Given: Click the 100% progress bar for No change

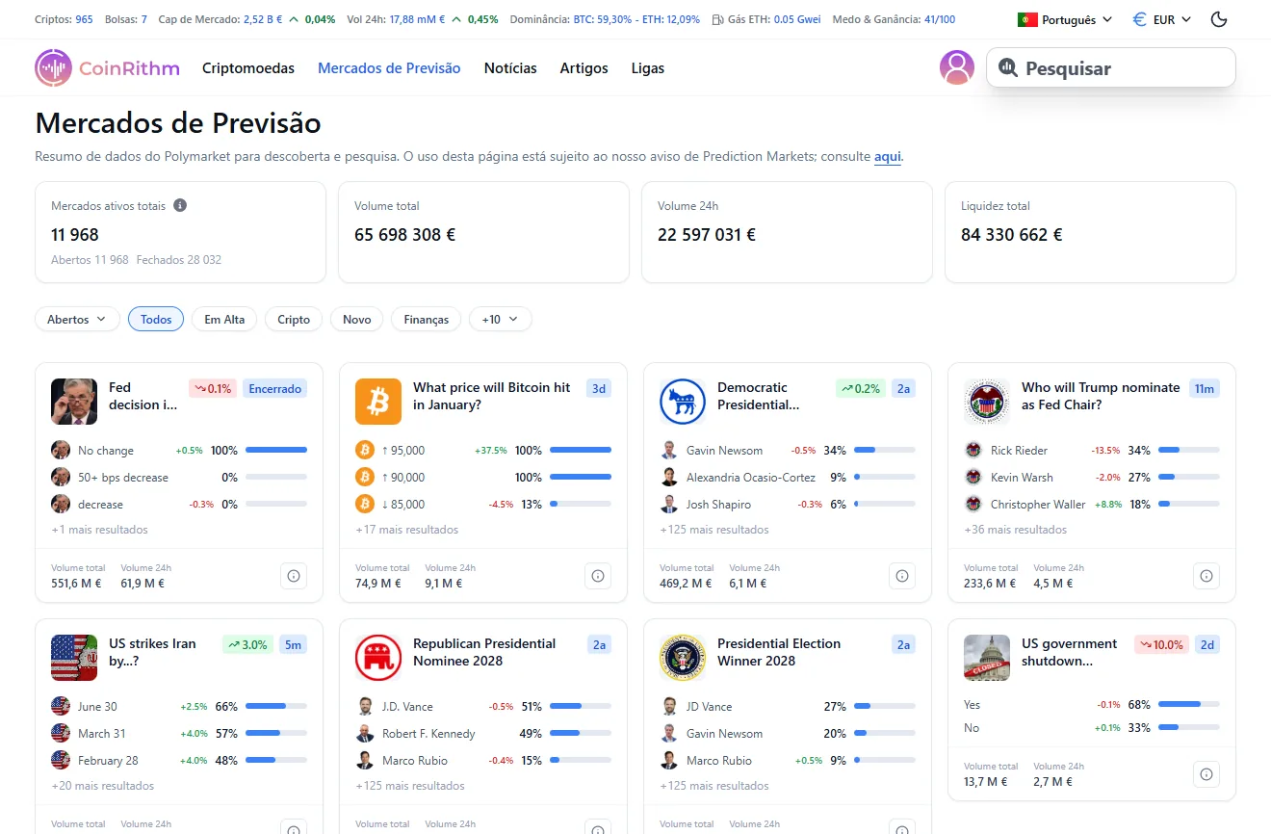Looking at the screenshot, I should [x=276, y=450].
